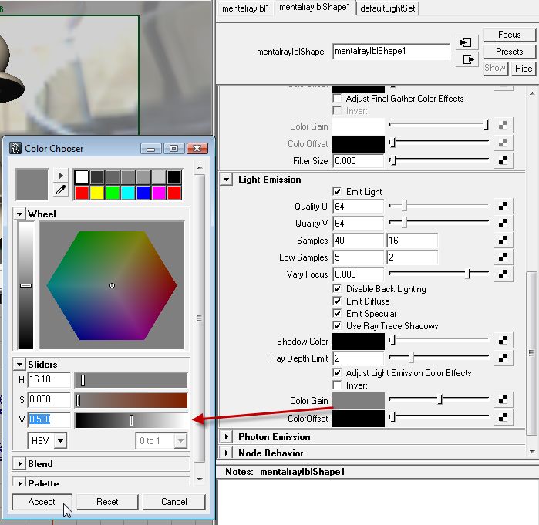Image resolution: width=539 pixels, height=525 pixels.
Task: Click the map button next to Vary Focus
Action: pyautogui.click(x=503, y=274)
